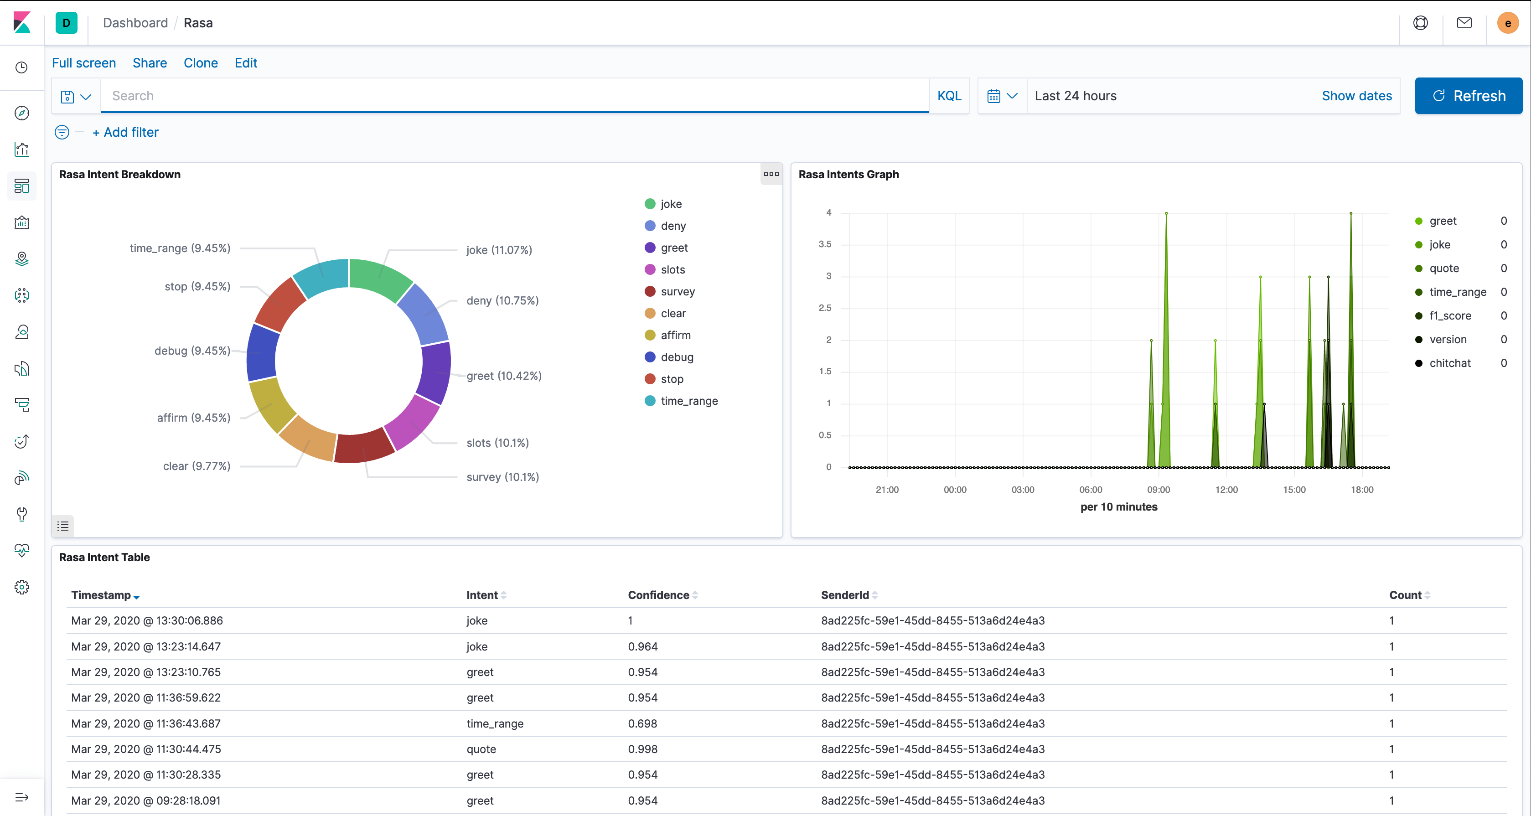Open the date picker calendar dropdown

coord(1002,96)
